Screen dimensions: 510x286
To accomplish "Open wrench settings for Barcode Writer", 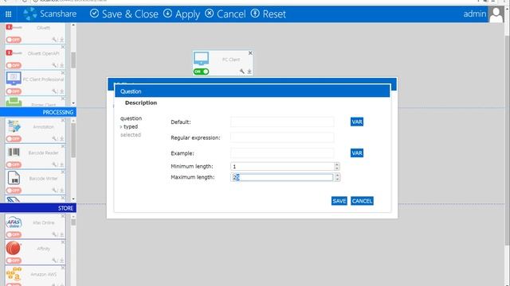I will click(54, 191).
